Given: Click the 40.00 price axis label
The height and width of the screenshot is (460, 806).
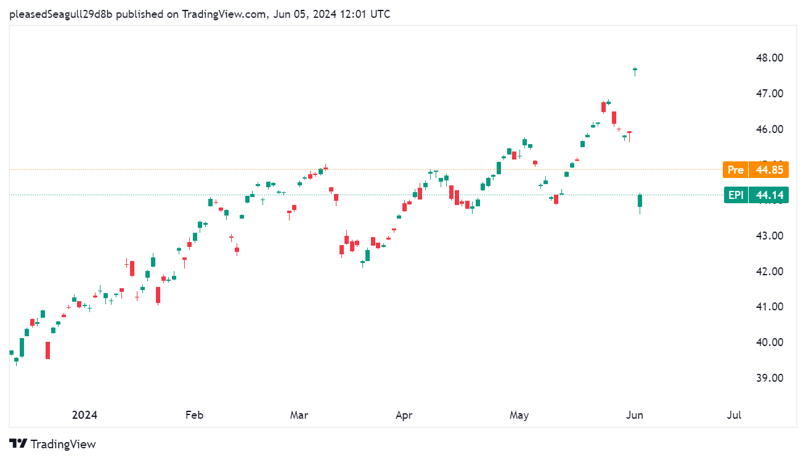Looking at the screenshot, I should [770, 342].
